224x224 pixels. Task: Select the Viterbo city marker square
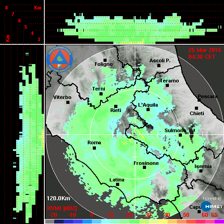tap(68, 103)
